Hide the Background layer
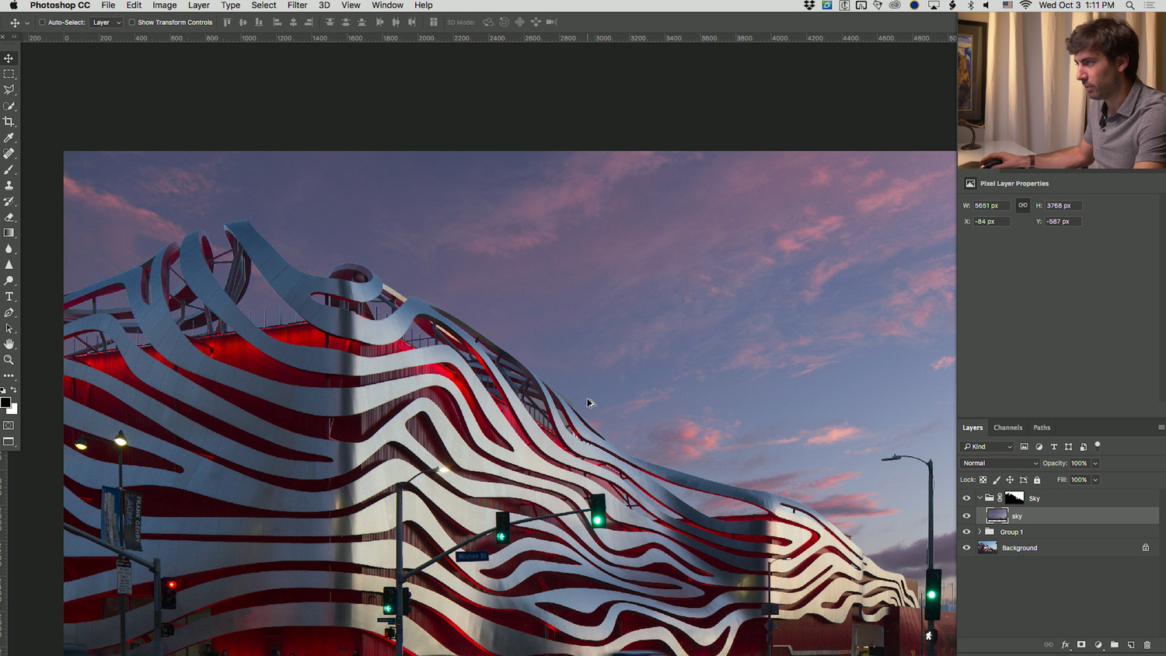The width and height of the screenshot is (1166, 656). (966, 548)
